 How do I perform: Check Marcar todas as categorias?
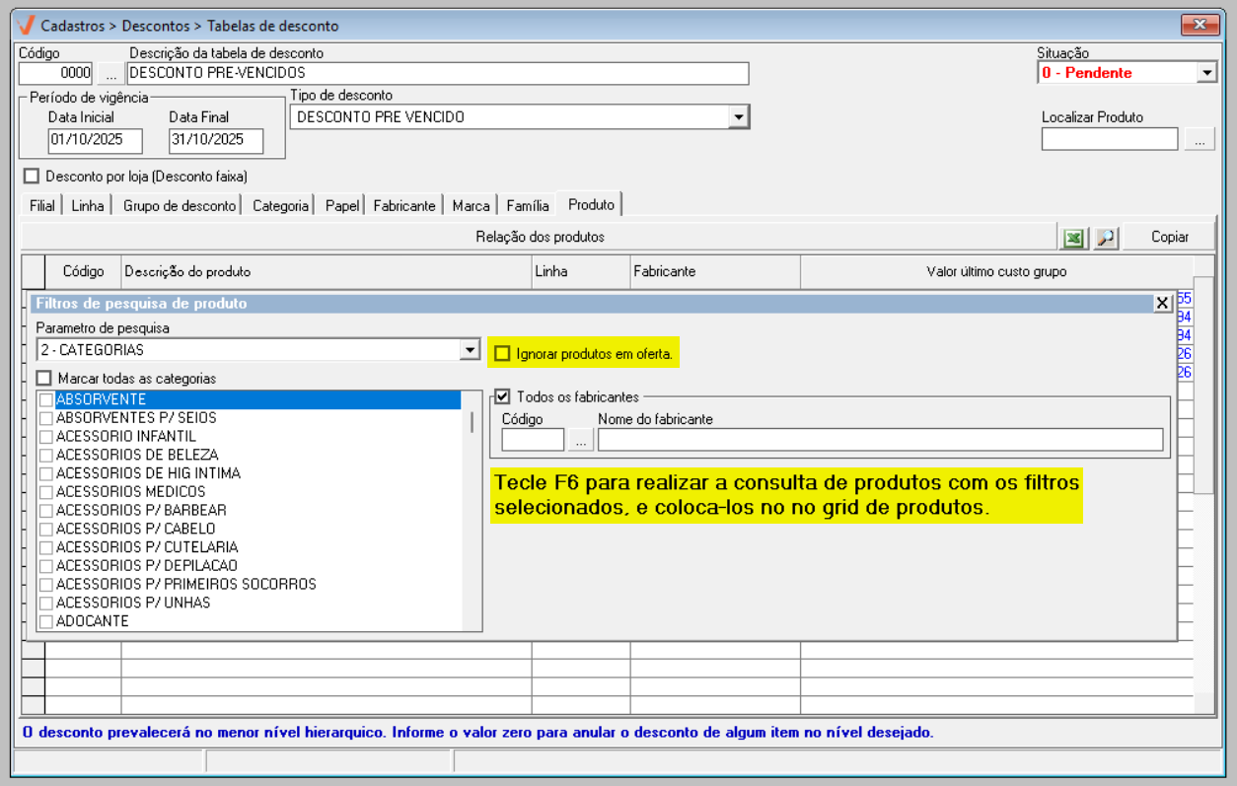[44, 379]
